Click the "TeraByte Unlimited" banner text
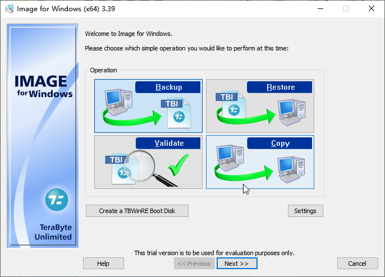The width and height of the screenshot is (385, 277). coord(53,232)
